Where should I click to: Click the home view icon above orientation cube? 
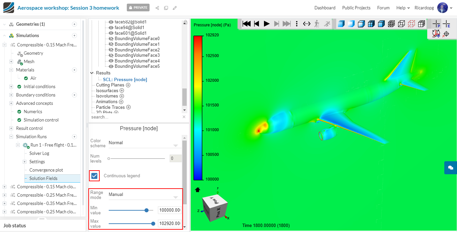pyautogui.click(x=197, y=190)
